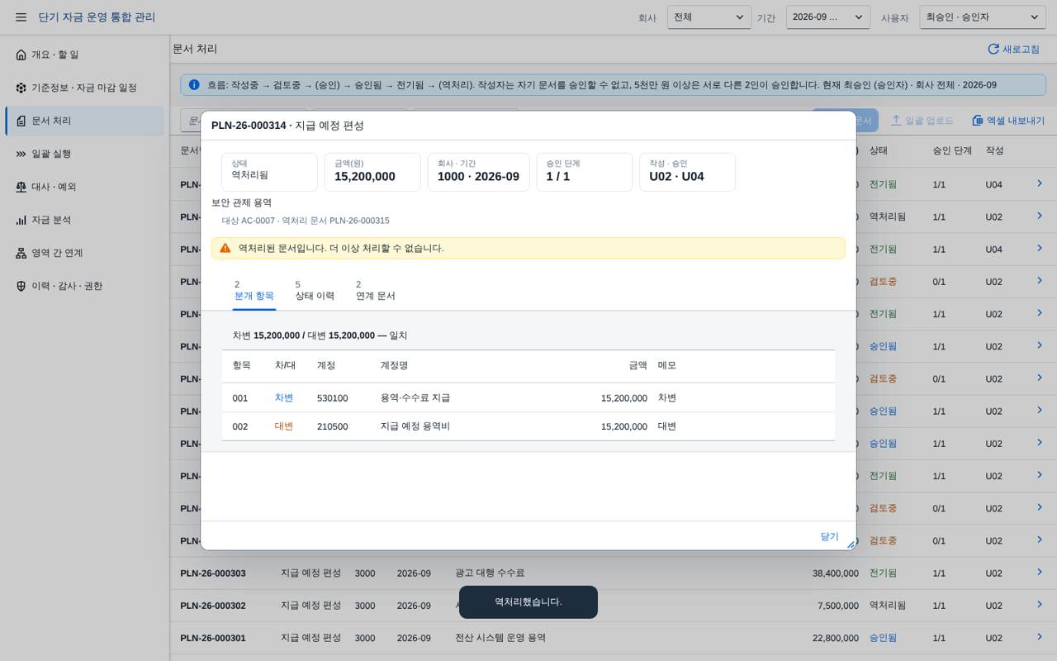Screen dimensions: 1057x661
Task: Select 문서 처리 in the sidebar
Action: pos(84,121)
